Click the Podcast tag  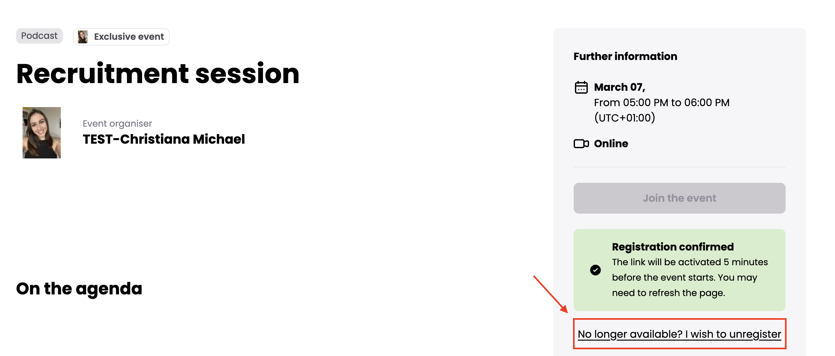point(39,36)
